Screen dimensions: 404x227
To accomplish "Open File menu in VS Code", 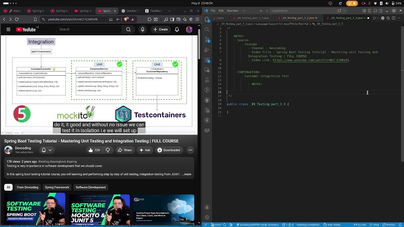I will (213, 11).
